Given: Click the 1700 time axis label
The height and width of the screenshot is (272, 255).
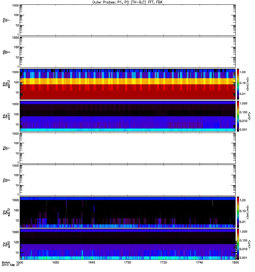Looking at the screenshot, I should (x=128, y=262).
